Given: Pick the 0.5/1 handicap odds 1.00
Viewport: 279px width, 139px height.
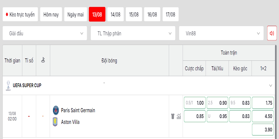Looking at the screenshot, I should (x=195, y=103).
